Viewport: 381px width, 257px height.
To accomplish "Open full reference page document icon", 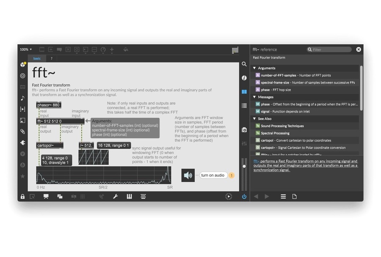I will click(294, 197).
